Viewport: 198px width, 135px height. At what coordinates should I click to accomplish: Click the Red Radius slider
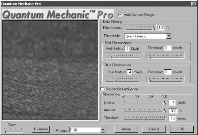(122, 56)
